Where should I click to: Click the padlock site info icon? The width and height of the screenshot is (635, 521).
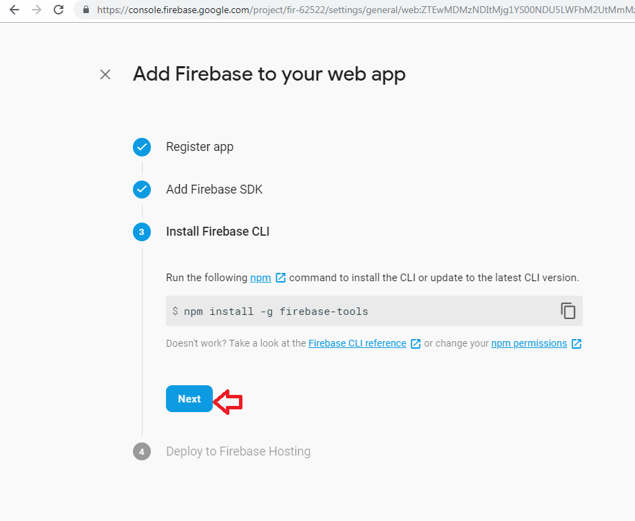(86, 10)
